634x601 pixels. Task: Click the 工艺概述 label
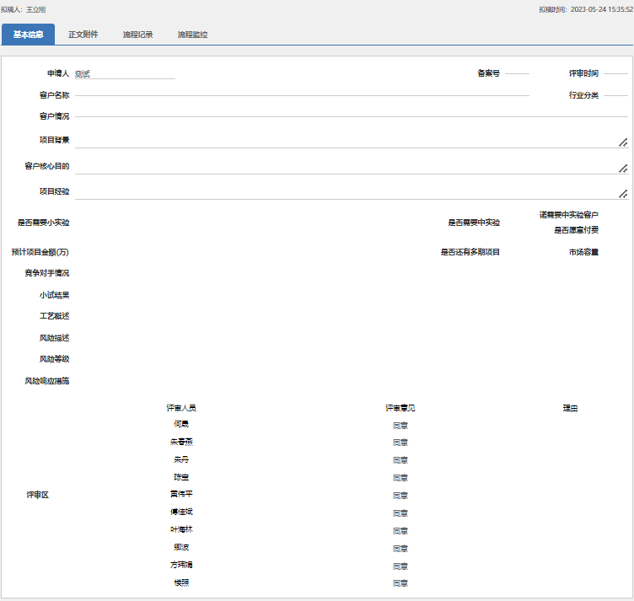[54, 316]
